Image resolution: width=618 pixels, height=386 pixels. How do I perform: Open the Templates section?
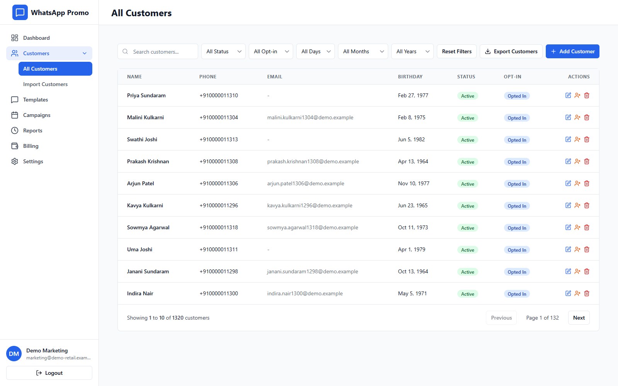49,100
